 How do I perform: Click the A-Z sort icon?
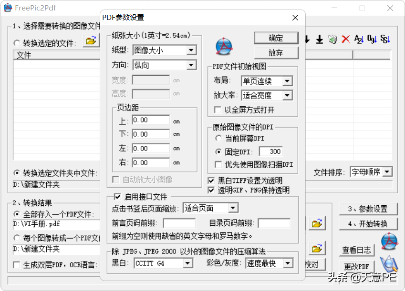pos(359,39)
